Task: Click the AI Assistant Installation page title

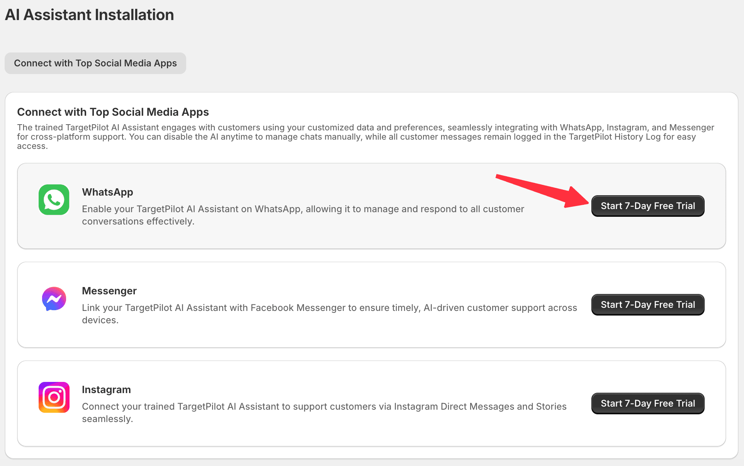Action: [x=90, y=15]
